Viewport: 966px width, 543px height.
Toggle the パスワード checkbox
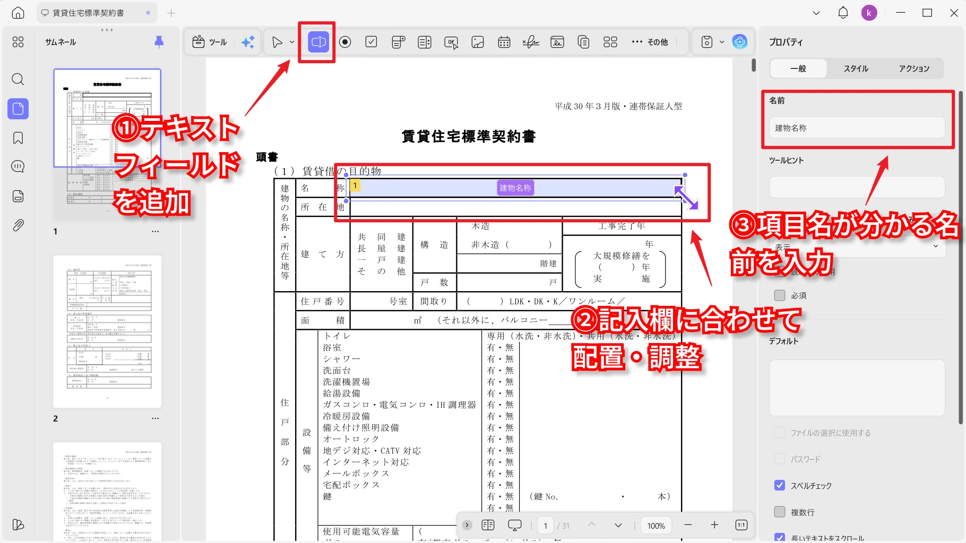point(780,459)
